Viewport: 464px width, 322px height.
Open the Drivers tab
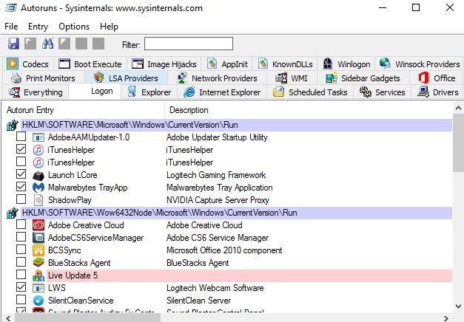point(437,92)
